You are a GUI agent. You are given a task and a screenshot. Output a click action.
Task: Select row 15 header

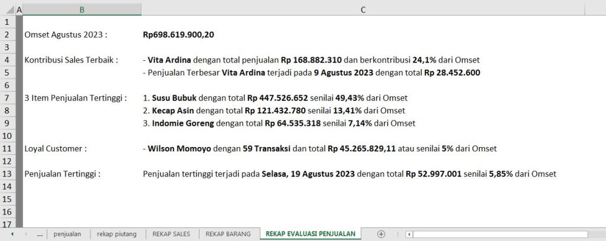pos(8,199)
